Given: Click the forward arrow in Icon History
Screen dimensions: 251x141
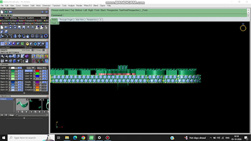Looking at the screenshot, I should [47, 12].
